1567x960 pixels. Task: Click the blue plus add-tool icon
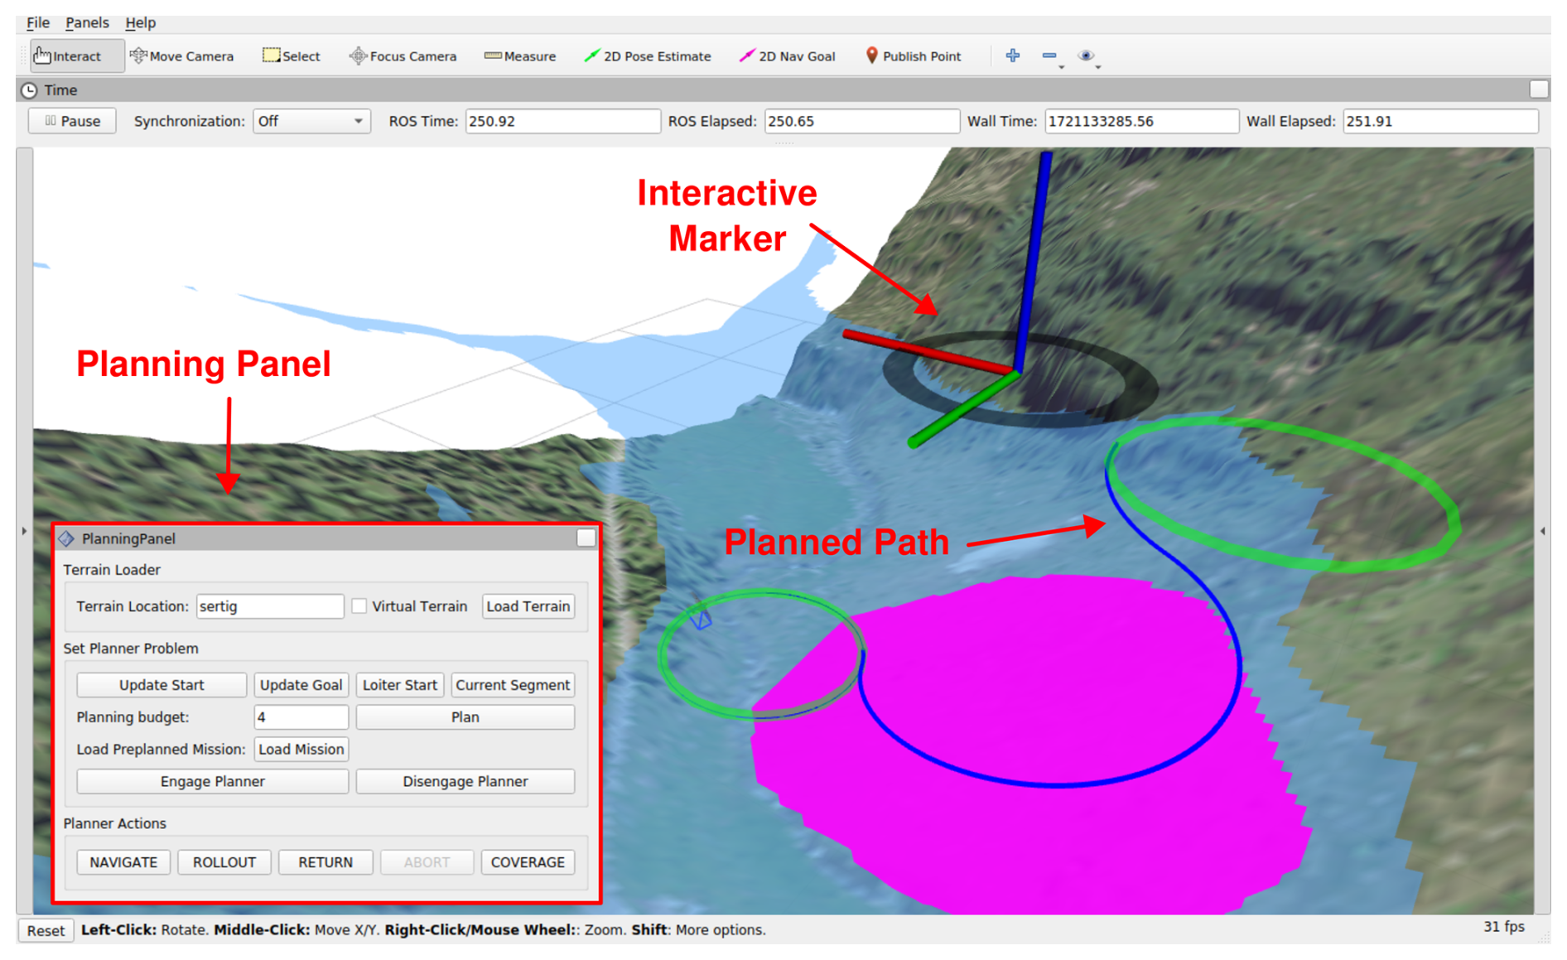coord(1012,55)
